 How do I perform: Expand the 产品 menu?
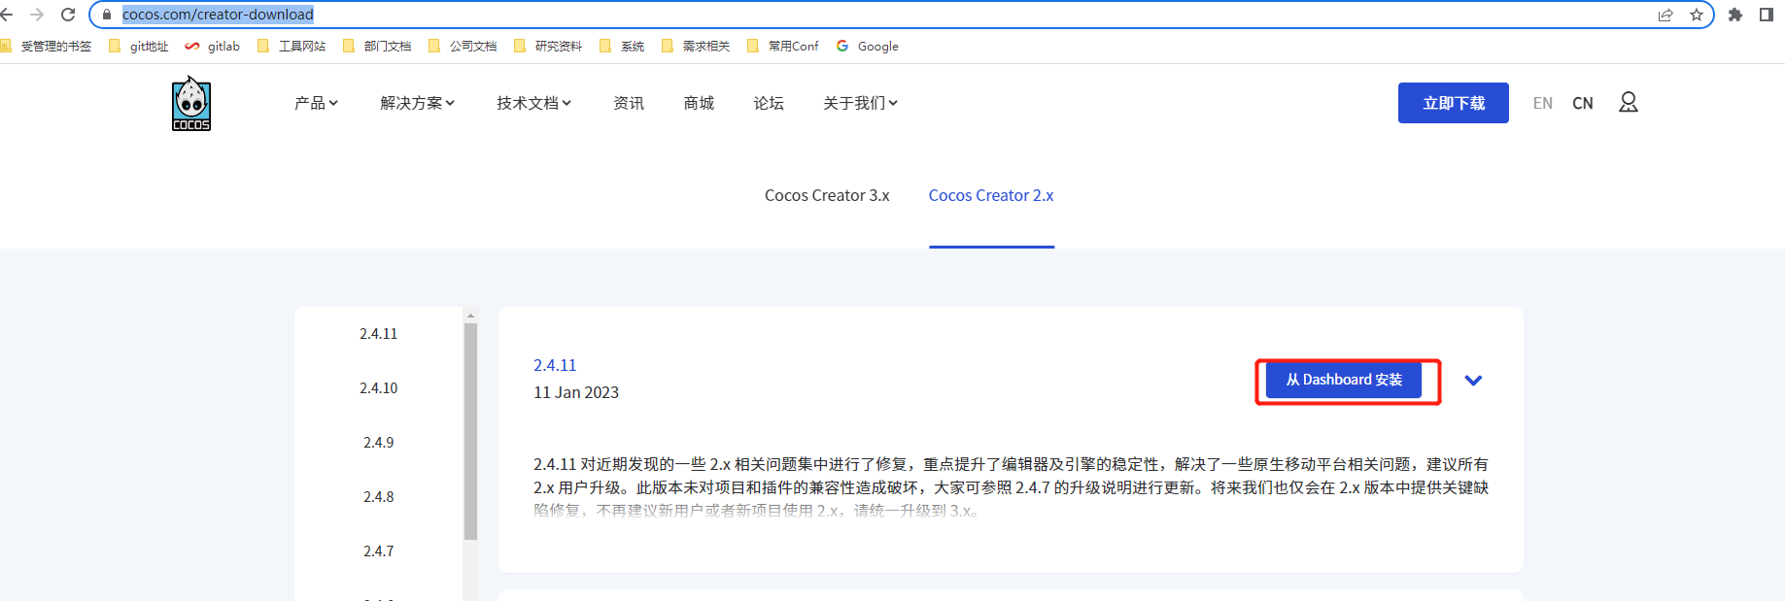tap(316, 103)
